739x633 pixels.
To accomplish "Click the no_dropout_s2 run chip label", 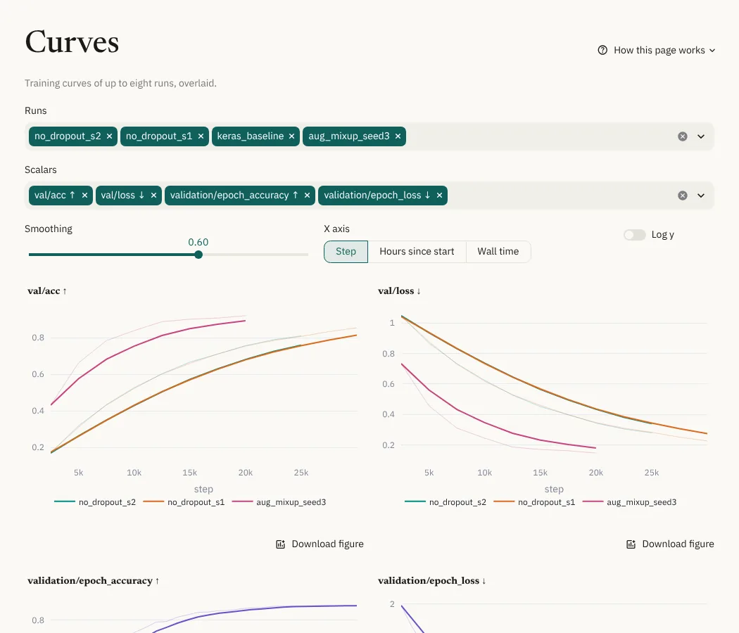I will click(68, 136).
